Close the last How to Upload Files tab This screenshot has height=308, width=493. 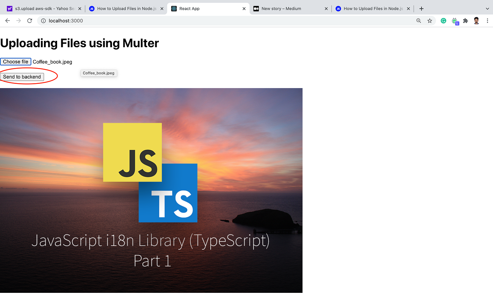(x=408, y=8)
